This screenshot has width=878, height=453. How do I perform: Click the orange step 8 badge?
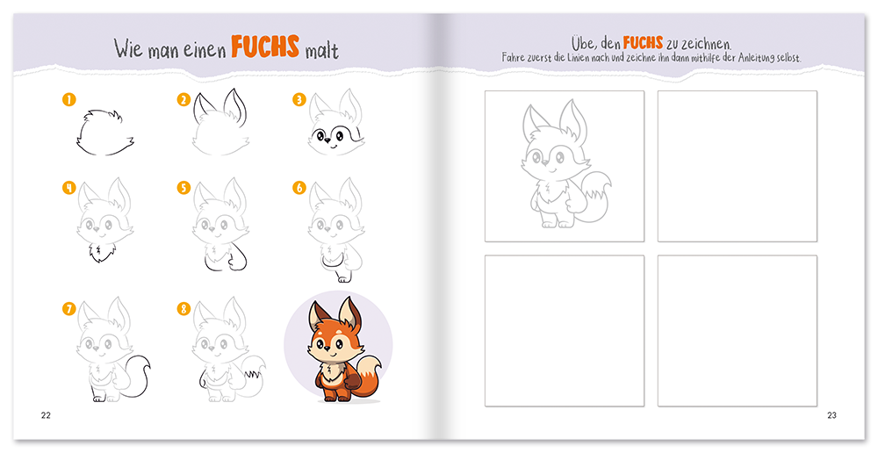point(184,308)
